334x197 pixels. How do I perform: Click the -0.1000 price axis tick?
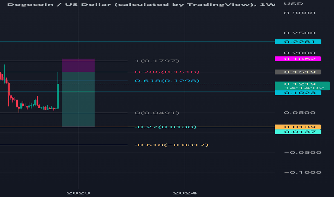303,173
